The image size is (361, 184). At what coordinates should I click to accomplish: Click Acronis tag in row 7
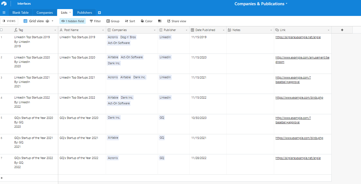[113, 158]
